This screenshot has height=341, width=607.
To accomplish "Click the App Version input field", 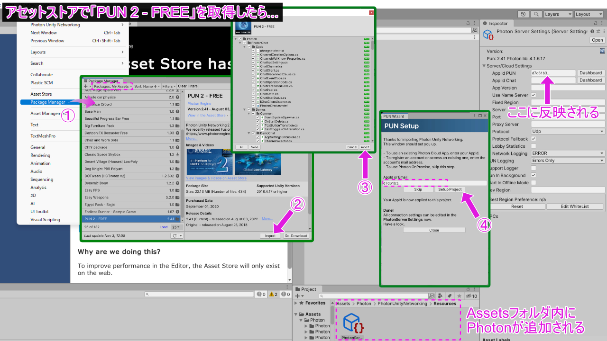I will (568, 88).
